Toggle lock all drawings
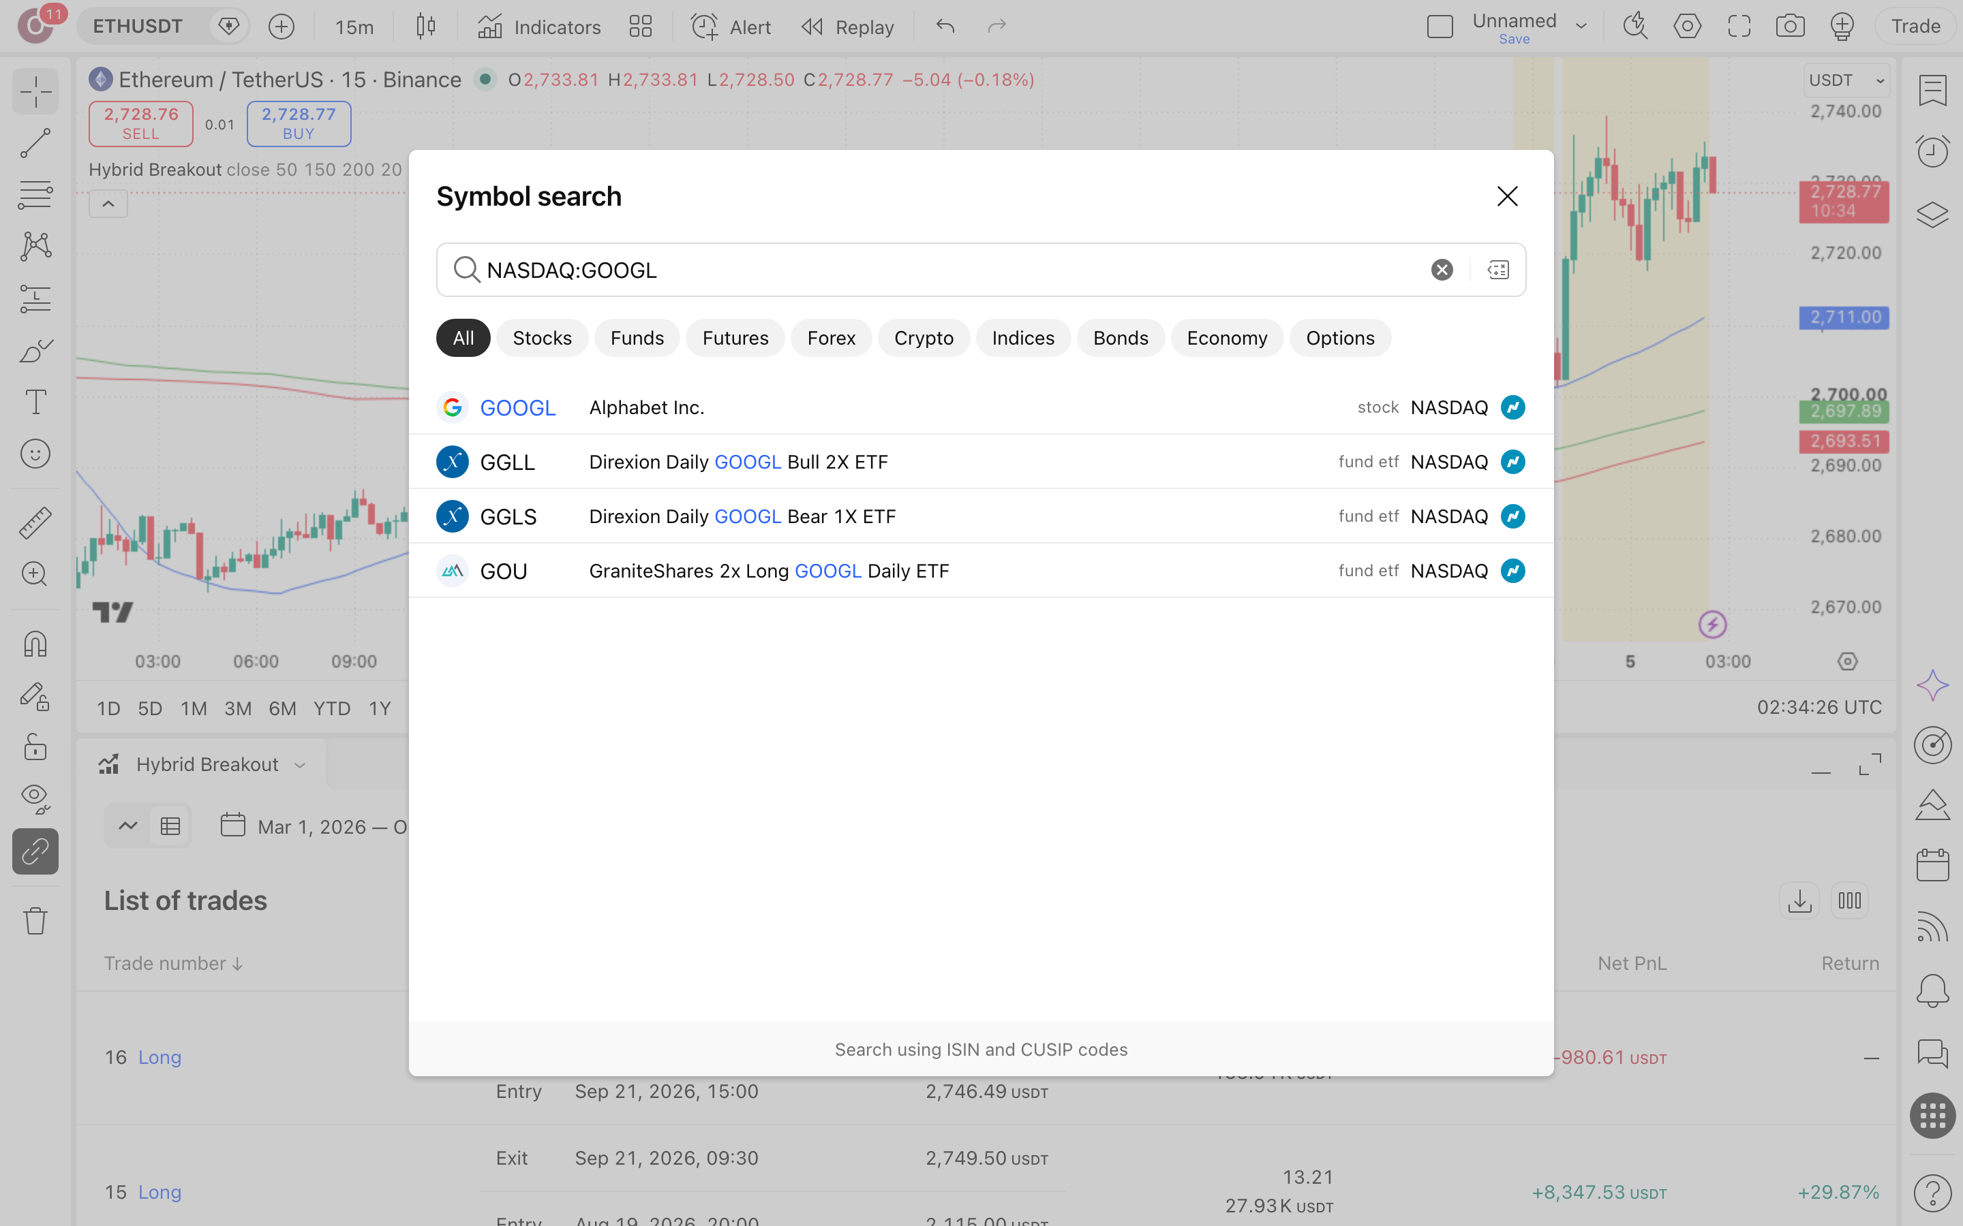The image size is (1963, 1226). 35,748
